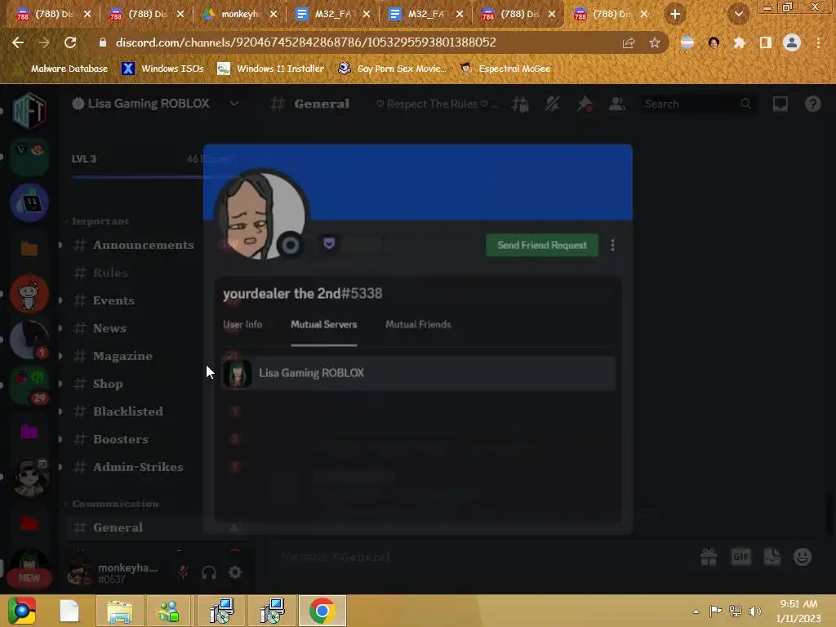Open the News channel
The height and width of the screenshot is (627, 836).
tap(109, 328)
